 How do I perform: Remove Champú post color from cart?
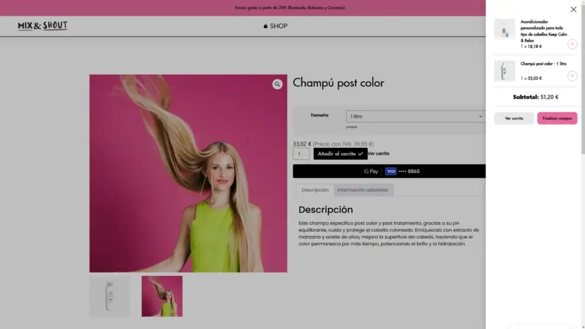tap(572, 76)
